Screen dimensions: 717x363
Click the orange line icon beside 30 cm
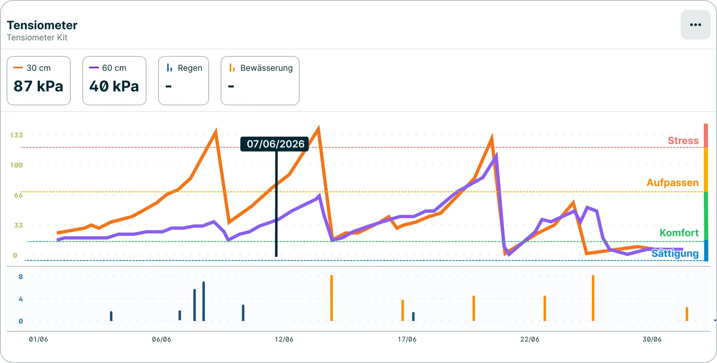click(x=18, y=67)
